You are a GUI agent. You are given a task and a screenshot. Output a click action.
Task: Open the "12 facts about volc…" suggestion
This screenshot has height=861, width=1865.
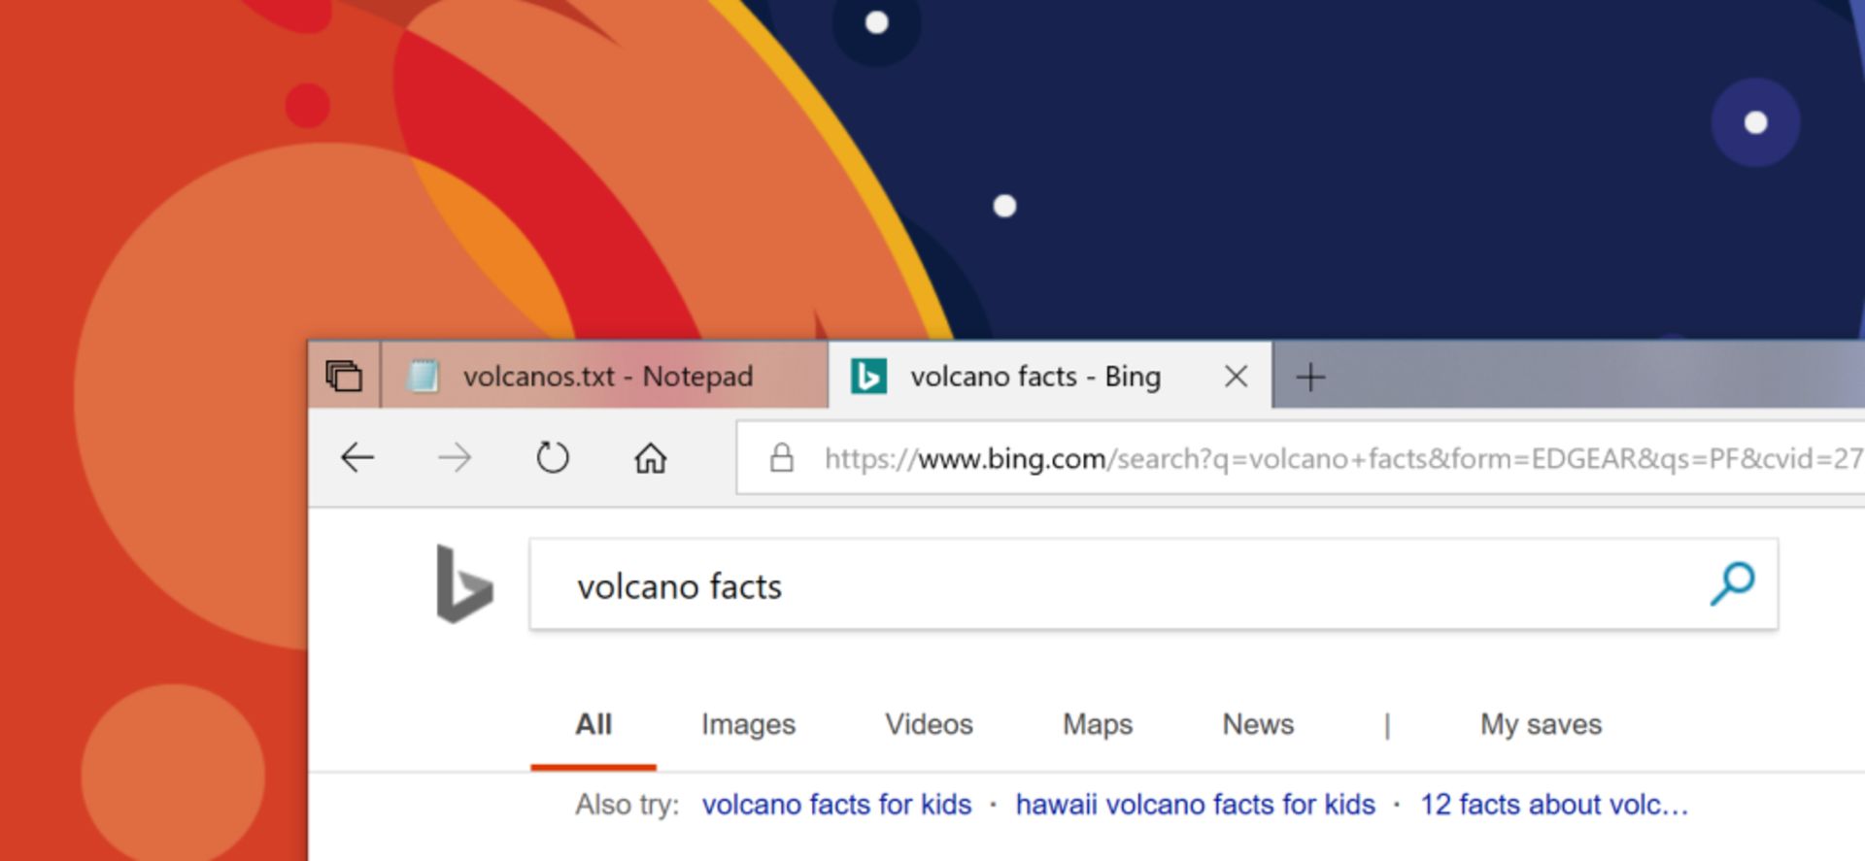[x=1553, y=805]
